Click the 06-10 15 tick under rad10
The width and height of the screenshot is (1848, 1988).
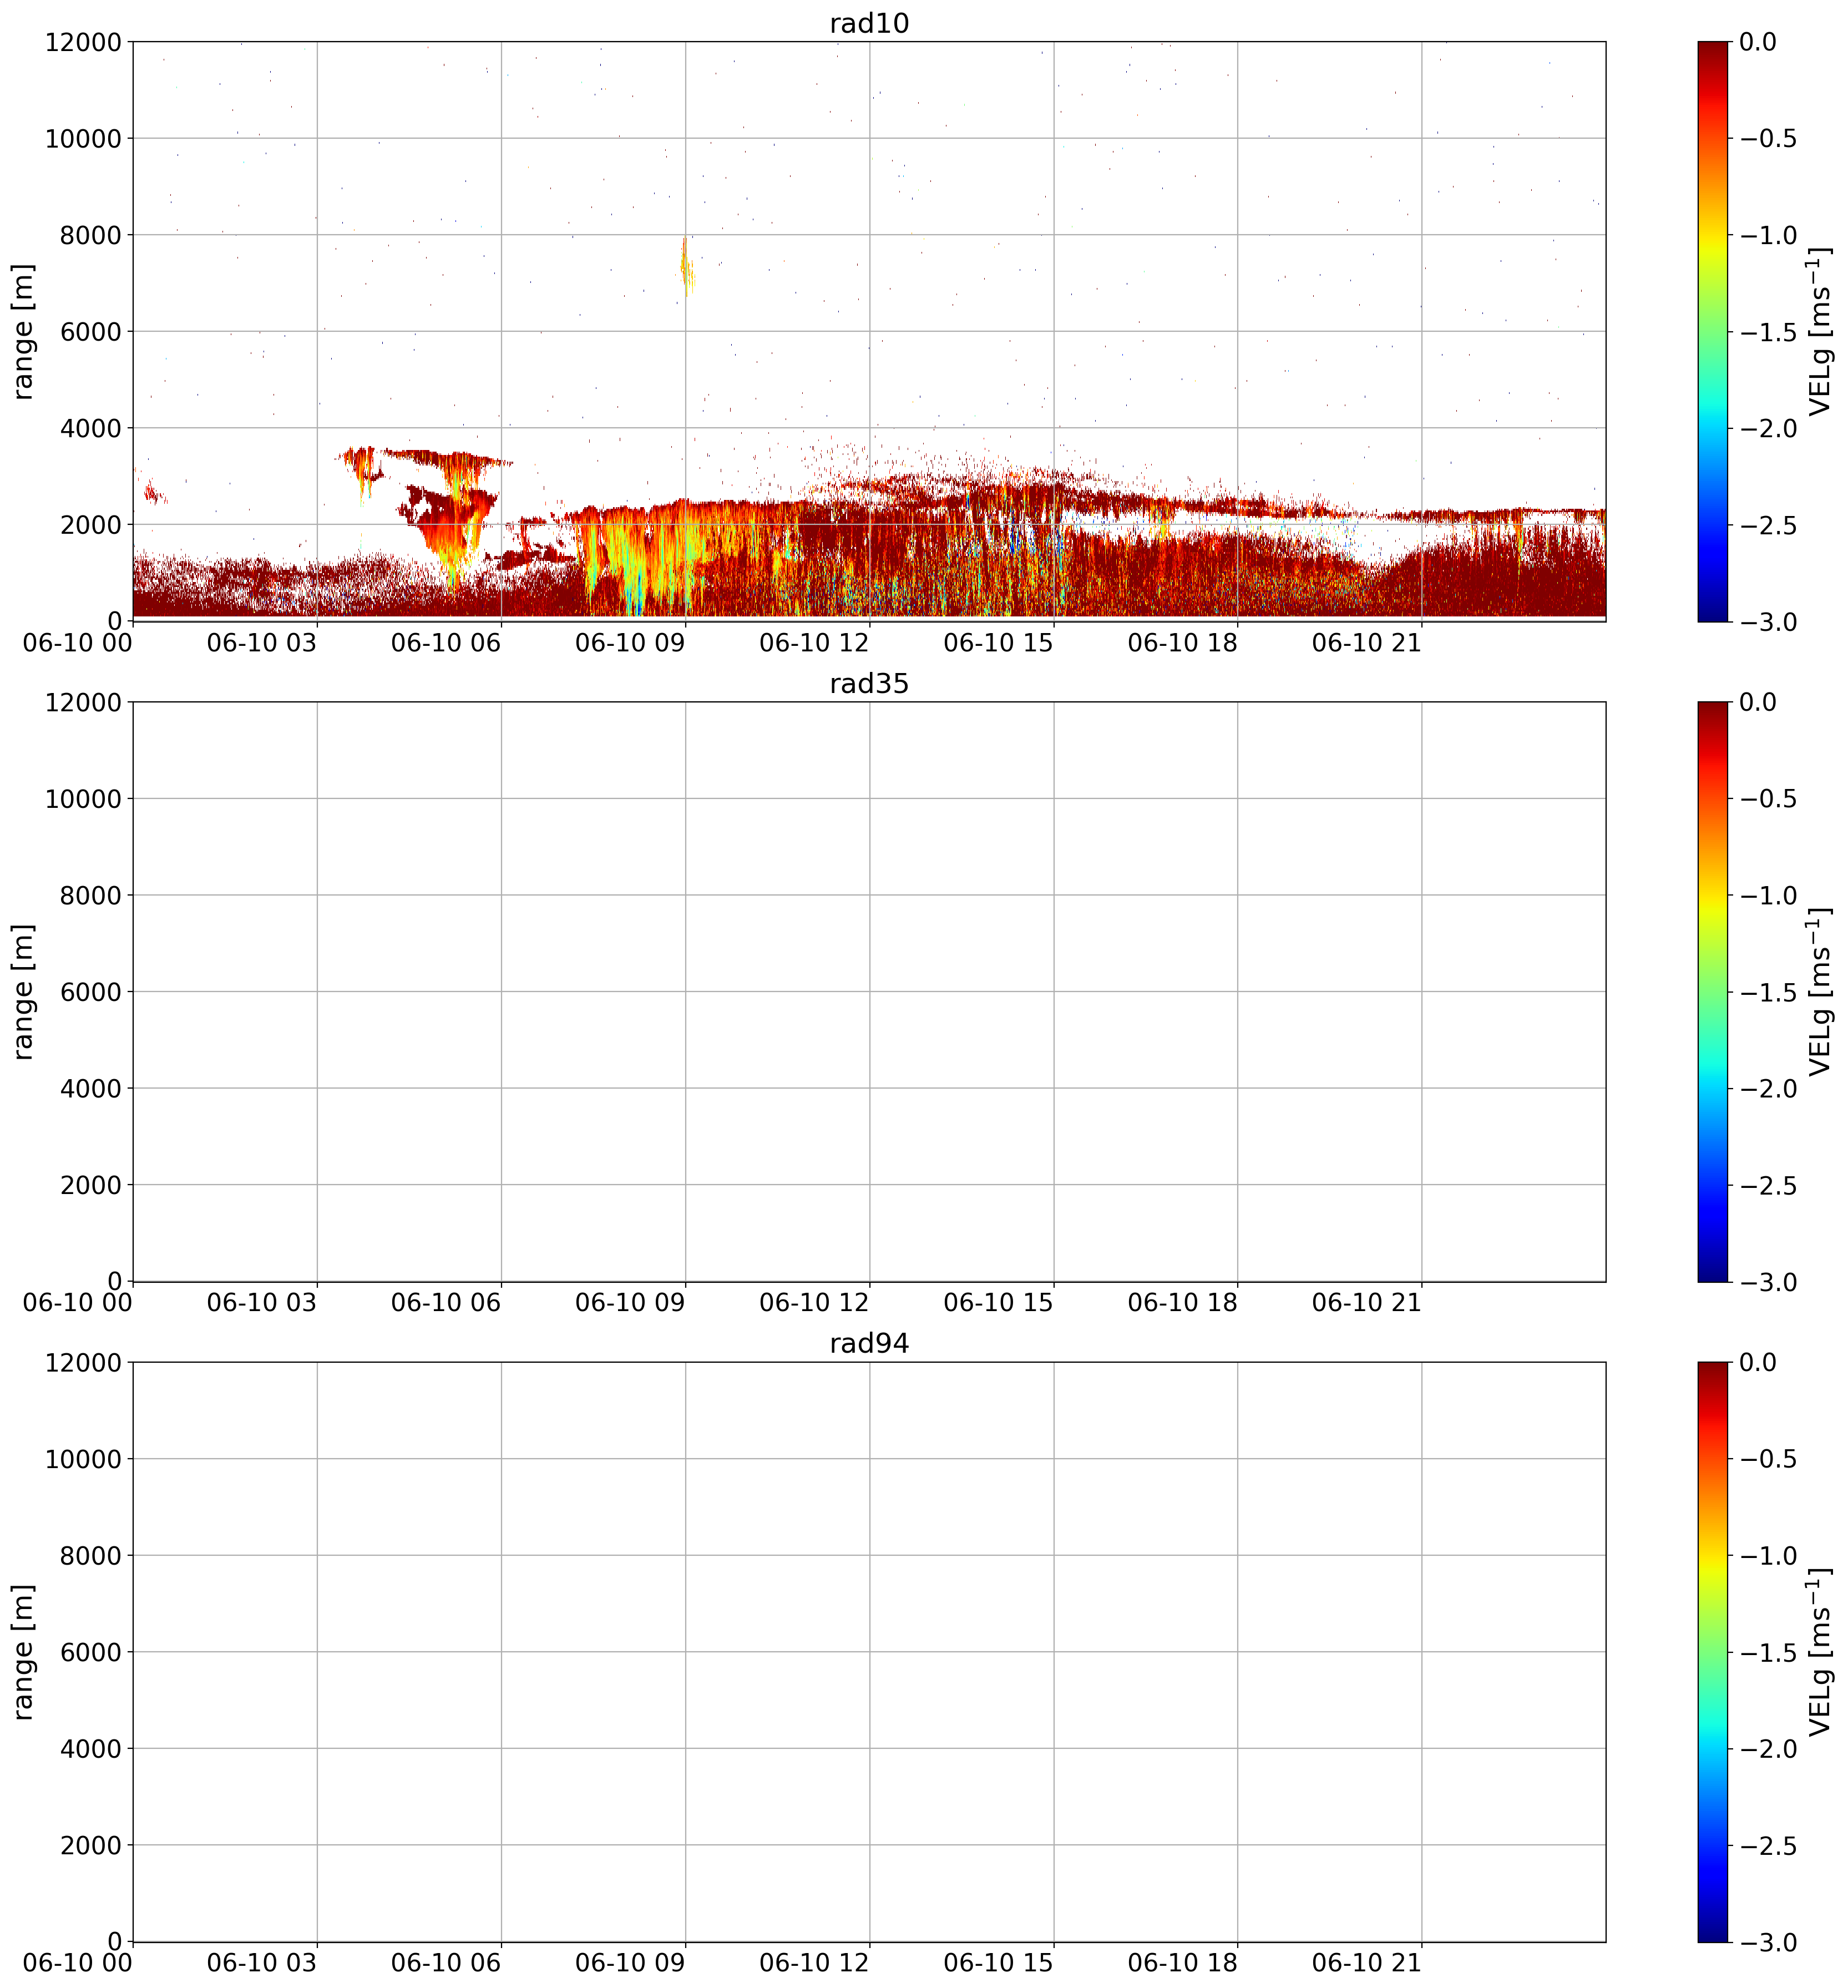tap(998, 643)
